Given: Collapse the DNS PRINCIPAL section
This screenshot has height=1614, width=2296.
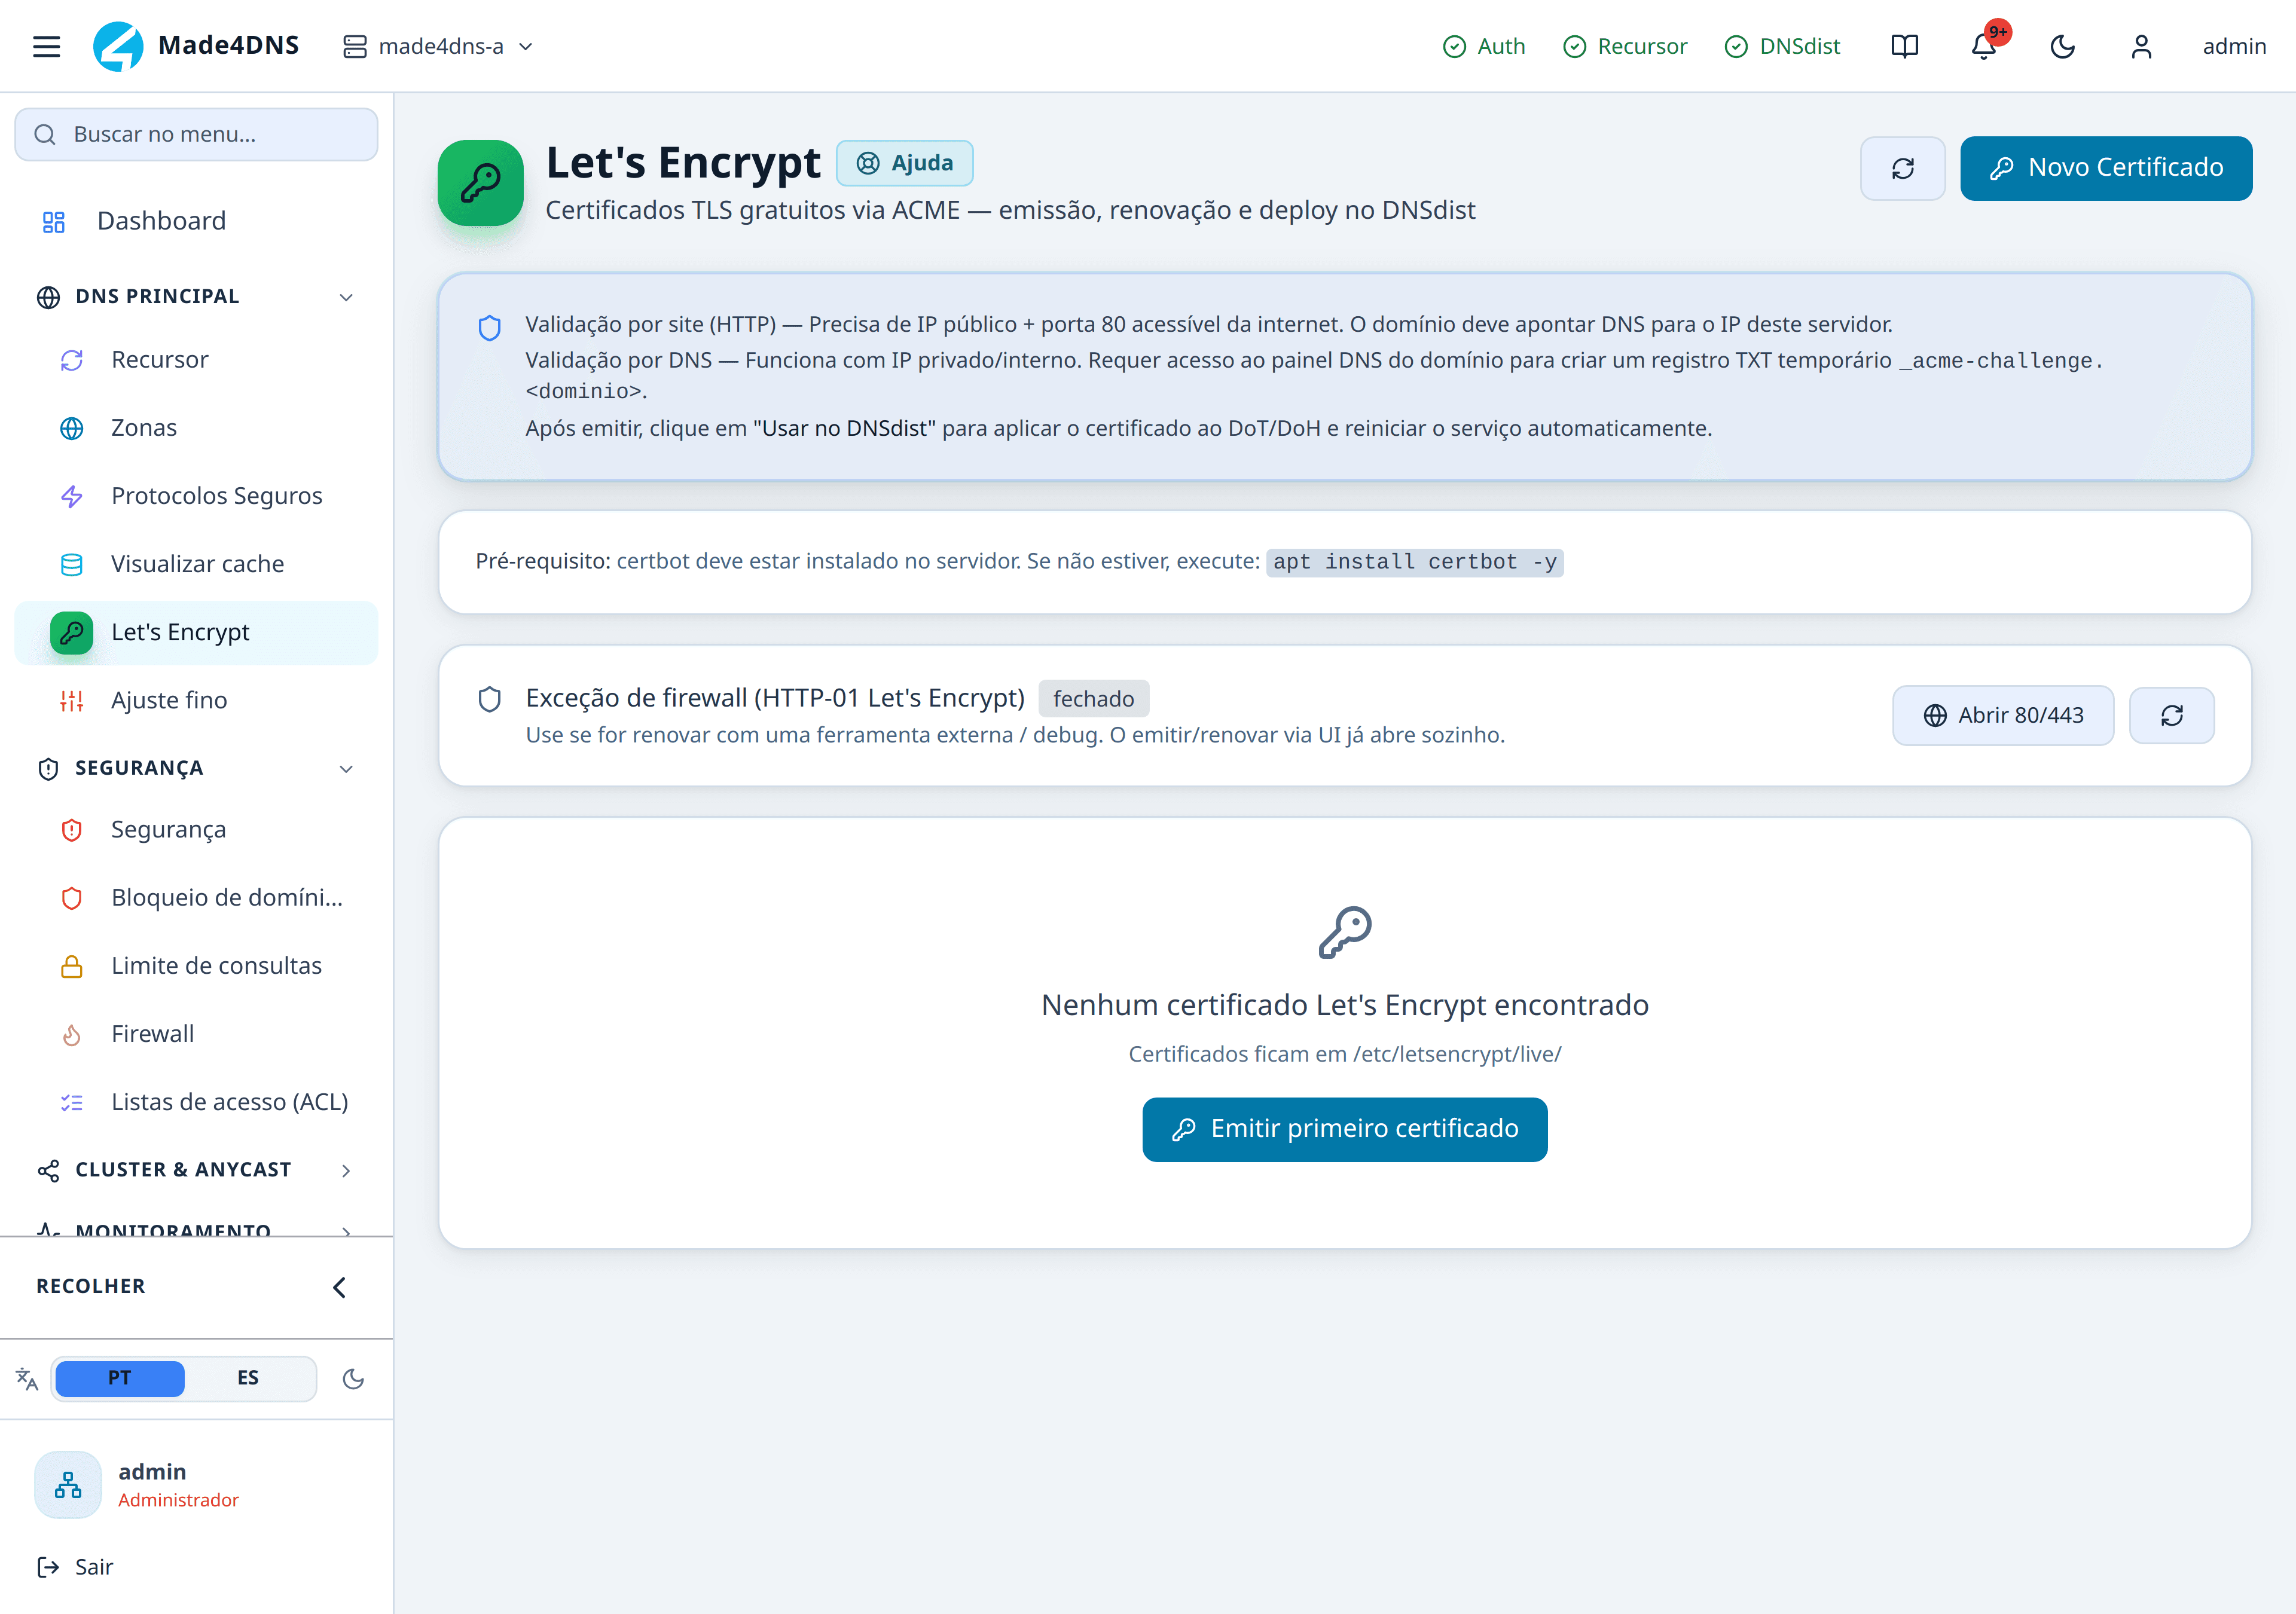Looking at the screenshot, I should (196, 297).
